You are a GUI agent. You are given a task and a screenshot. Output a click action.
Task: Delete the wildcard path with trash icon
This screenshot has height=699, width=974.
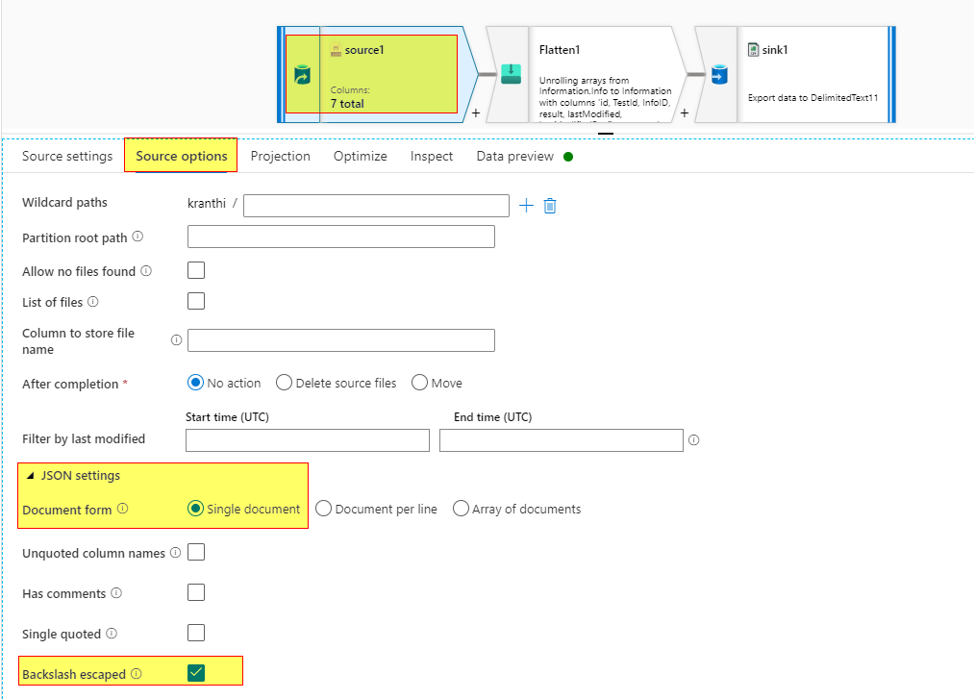pyautogui.click(x=550, y=206)
